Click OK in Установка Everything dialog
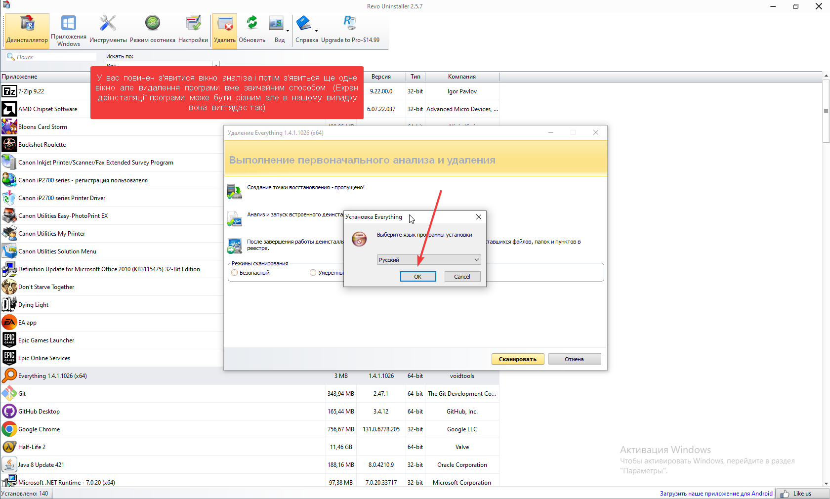This screenshot has height=499, width=830. point(418,277)
